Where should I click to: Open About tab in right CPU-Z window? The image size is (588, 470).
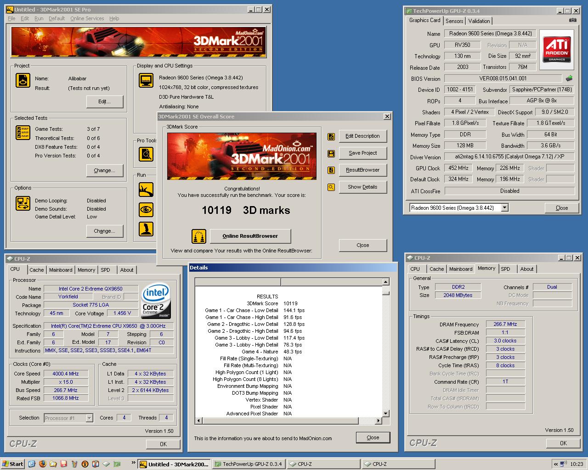pyautogui.click(x=527, y=269)
